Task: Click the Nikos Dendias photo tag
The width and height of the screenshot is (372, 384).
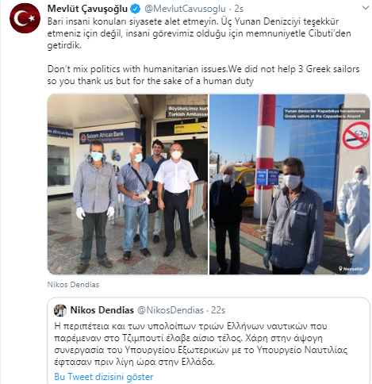Action: pos(73,285)
